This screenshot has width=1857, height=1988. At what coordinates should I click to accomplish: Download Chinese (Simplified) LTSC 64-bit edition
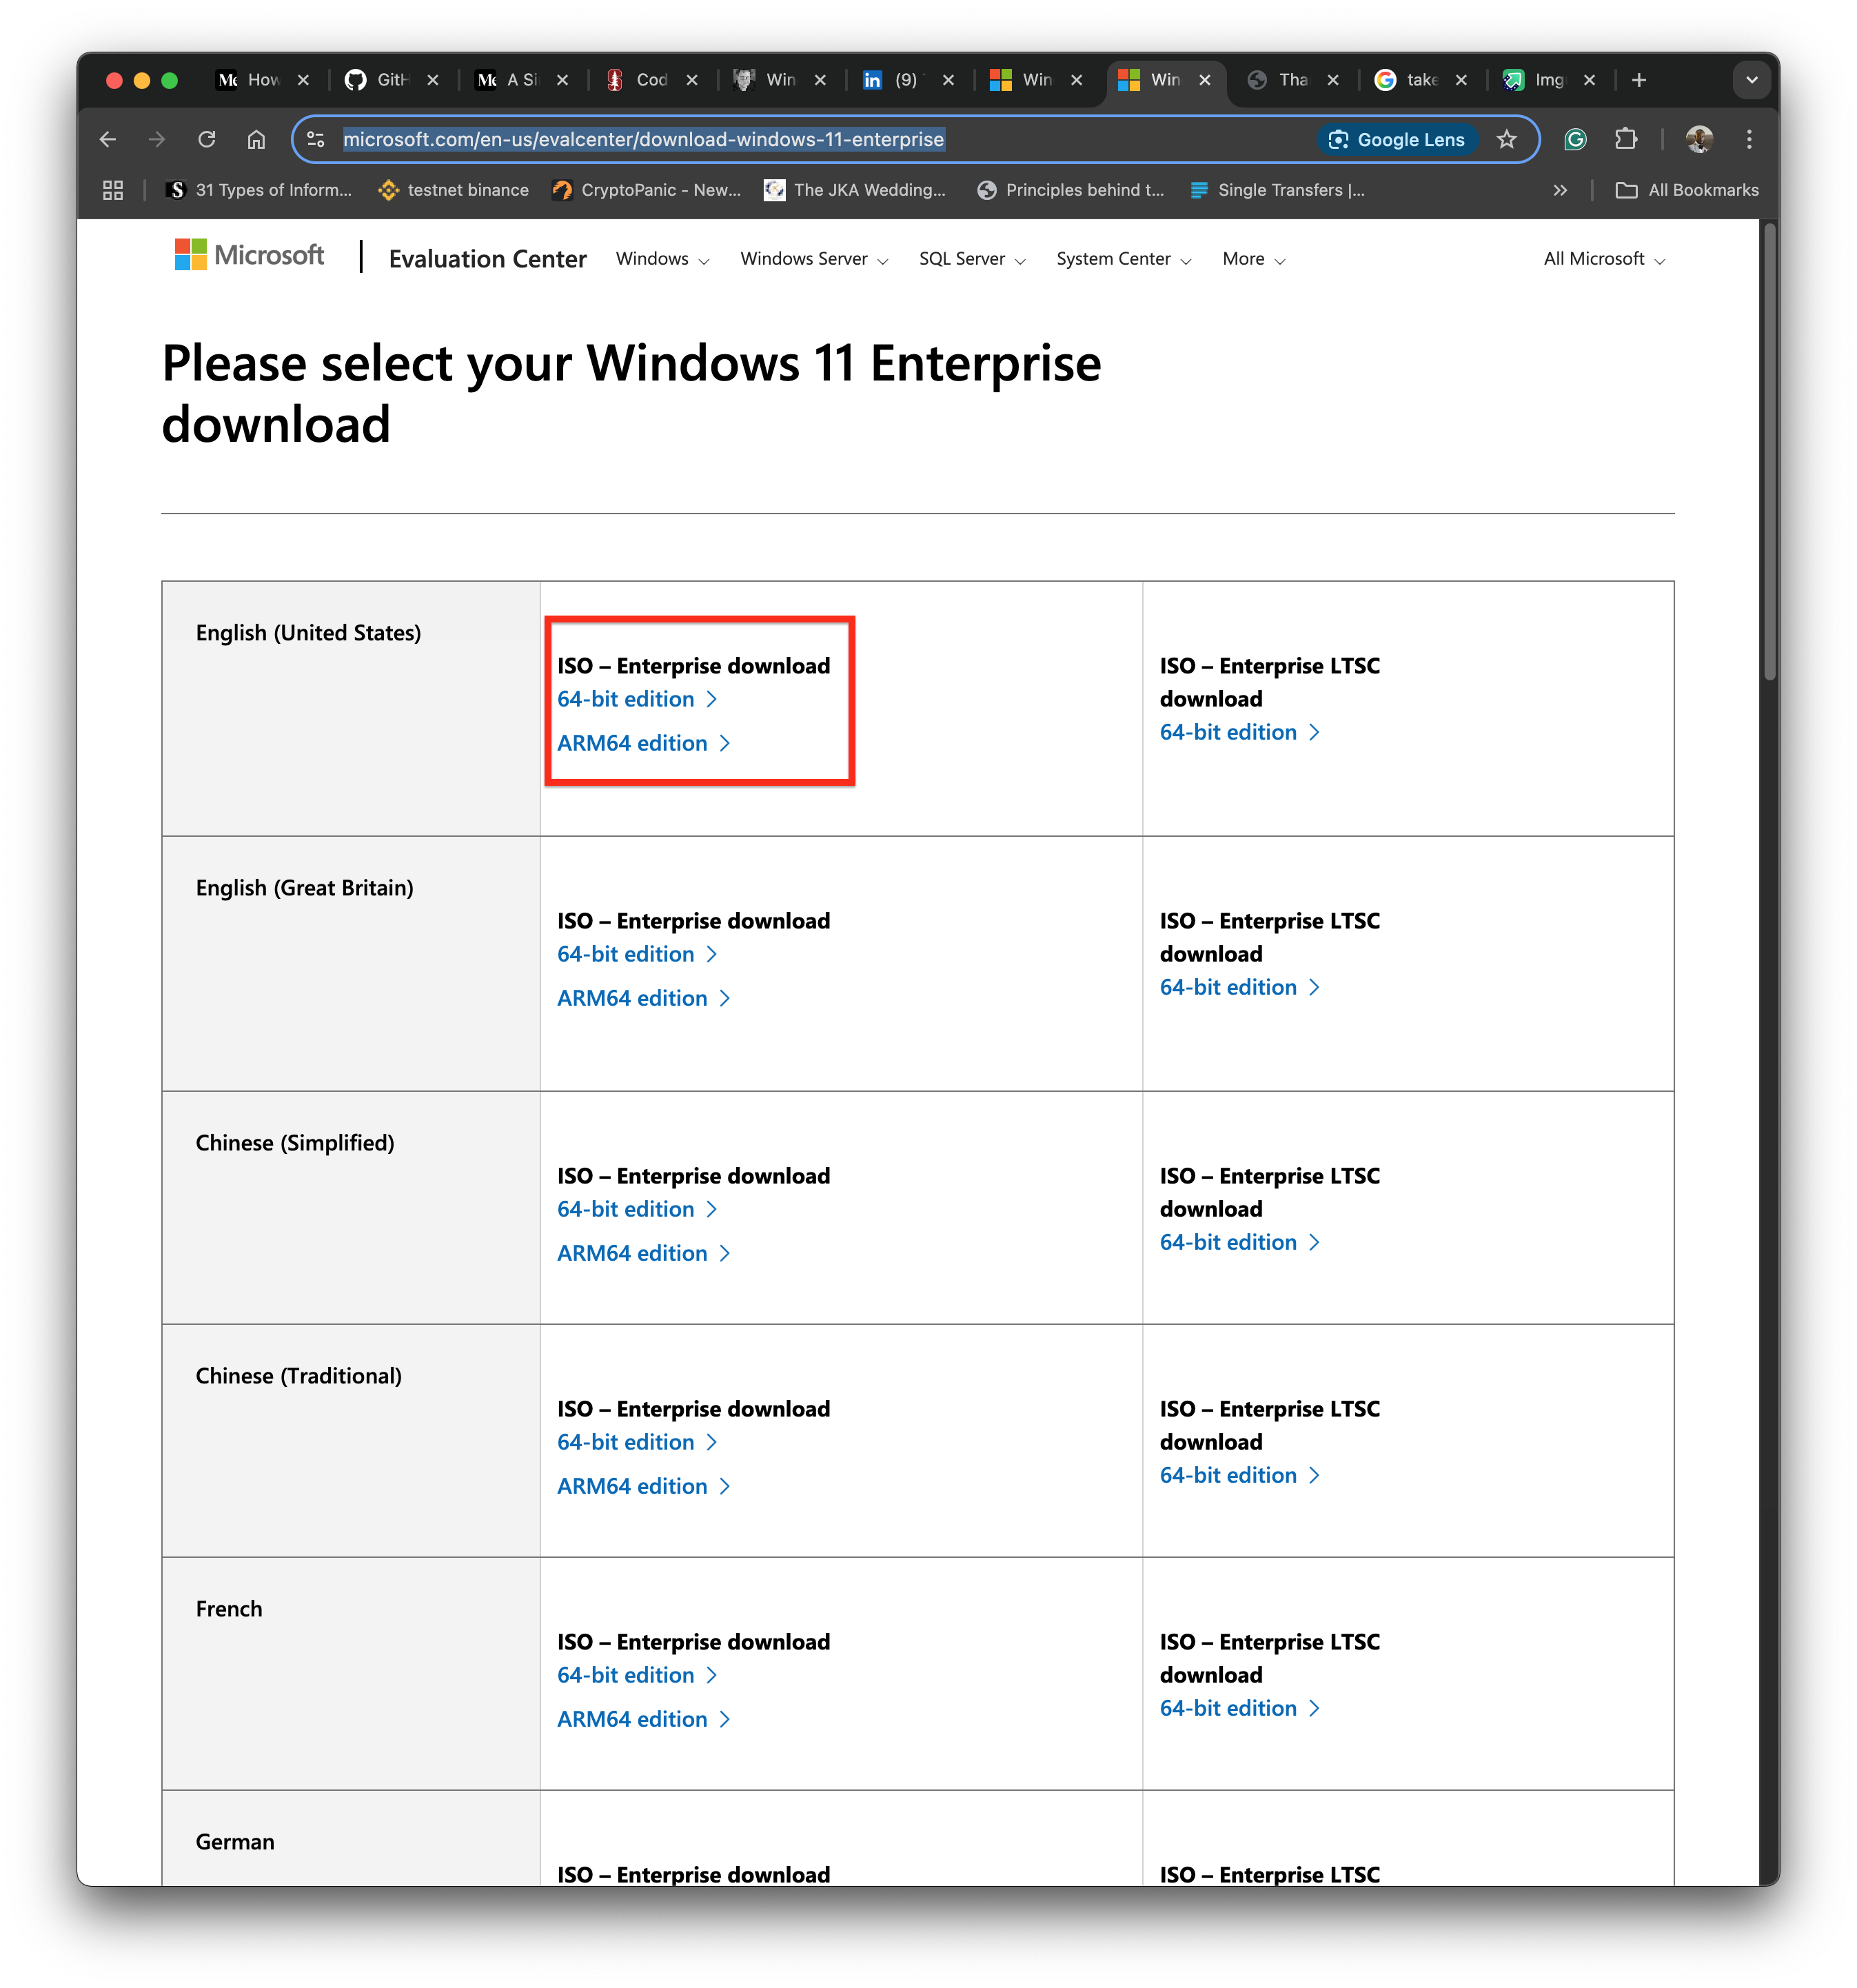[x=1240, y=1242]
